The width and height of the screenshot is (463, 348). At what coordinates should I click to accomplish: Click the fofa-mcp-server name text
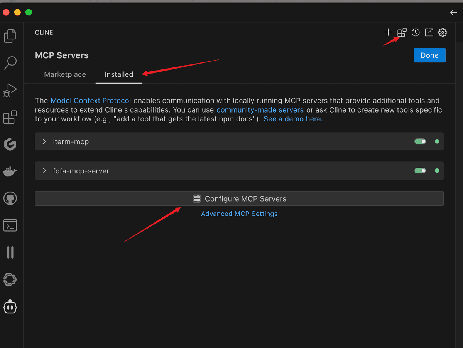[x=81, y=171]
